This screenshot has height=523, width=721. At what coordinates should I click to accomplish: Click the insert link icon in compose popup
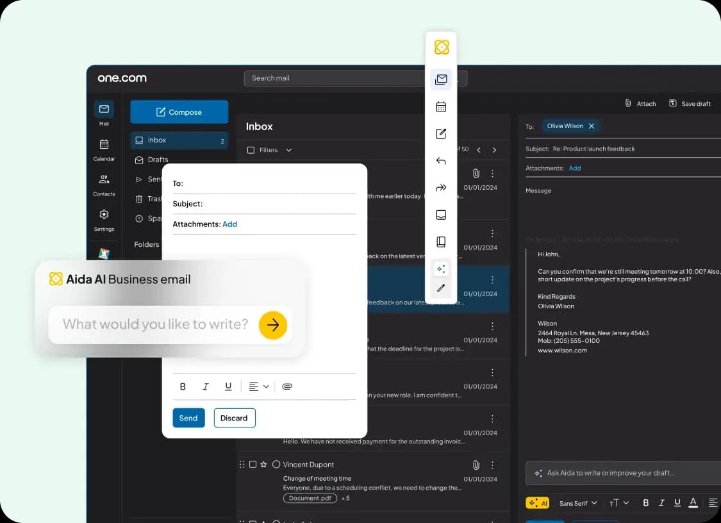287,386
